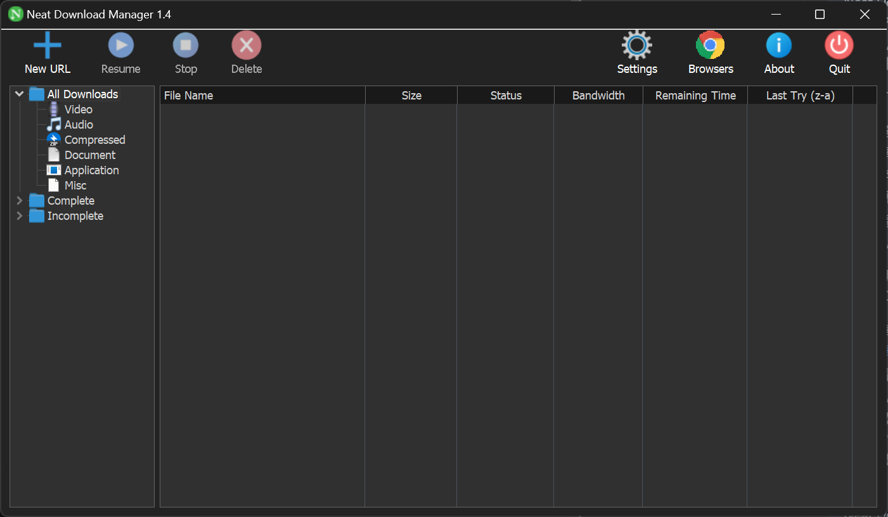Click the Delete X icon
Image resolution: width=888 pixels, height=517 pixels.
coord(247,46)
